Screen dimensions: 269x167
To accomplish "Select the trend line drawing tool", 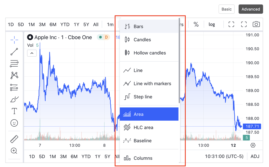I will pos(14,52).
